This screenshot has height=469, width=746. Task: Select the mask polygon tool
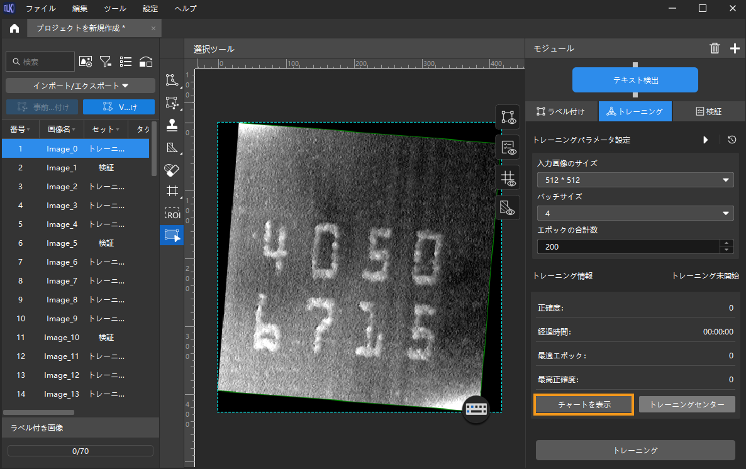172,148
